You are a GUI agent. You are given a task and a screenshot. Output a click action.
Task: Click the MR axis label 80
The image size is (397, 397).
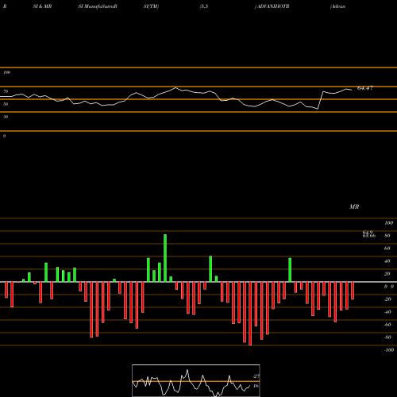(x=387, y=236)
